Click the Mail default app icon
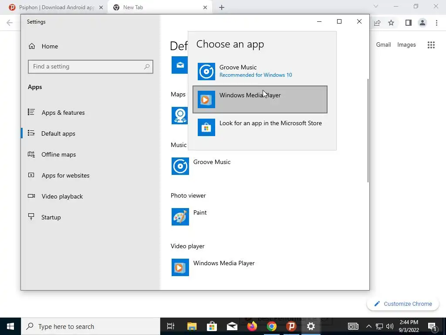Screen dimensions: 446x335 (x=179, y=65)
